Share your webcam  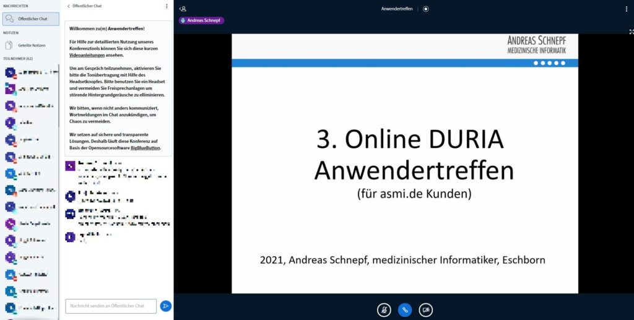coord(426,310)
